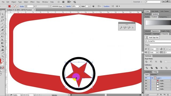Select the Shape Builder tool

[x=2, y=46]
